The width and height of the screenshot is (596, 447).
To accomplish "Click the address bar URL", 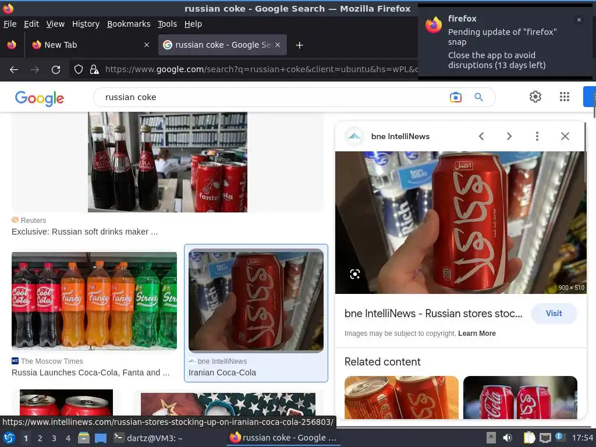I will (261, 70).
